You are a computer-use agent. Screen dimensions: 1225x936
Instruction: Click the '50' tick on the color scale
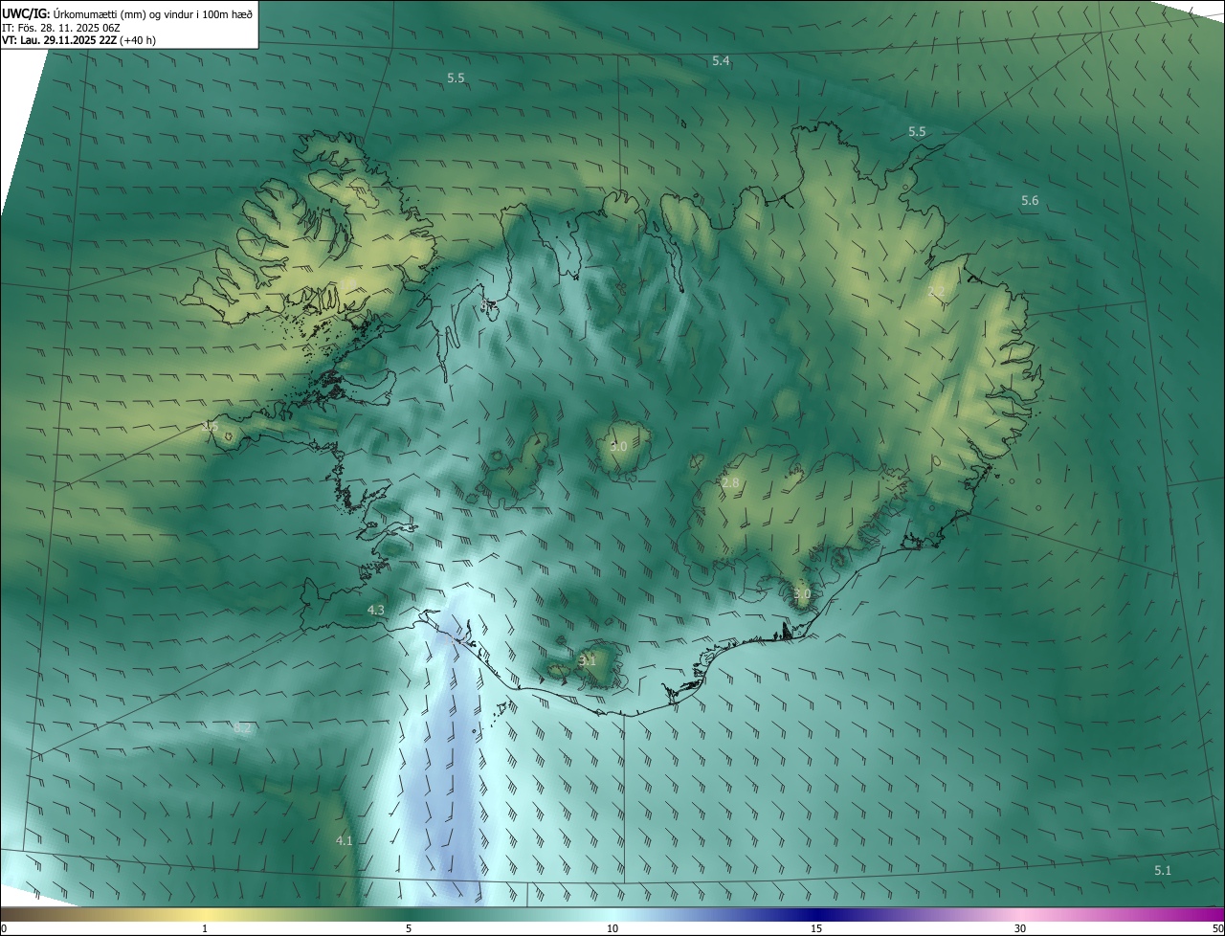pyautogui.click(x=1217, y=928)
